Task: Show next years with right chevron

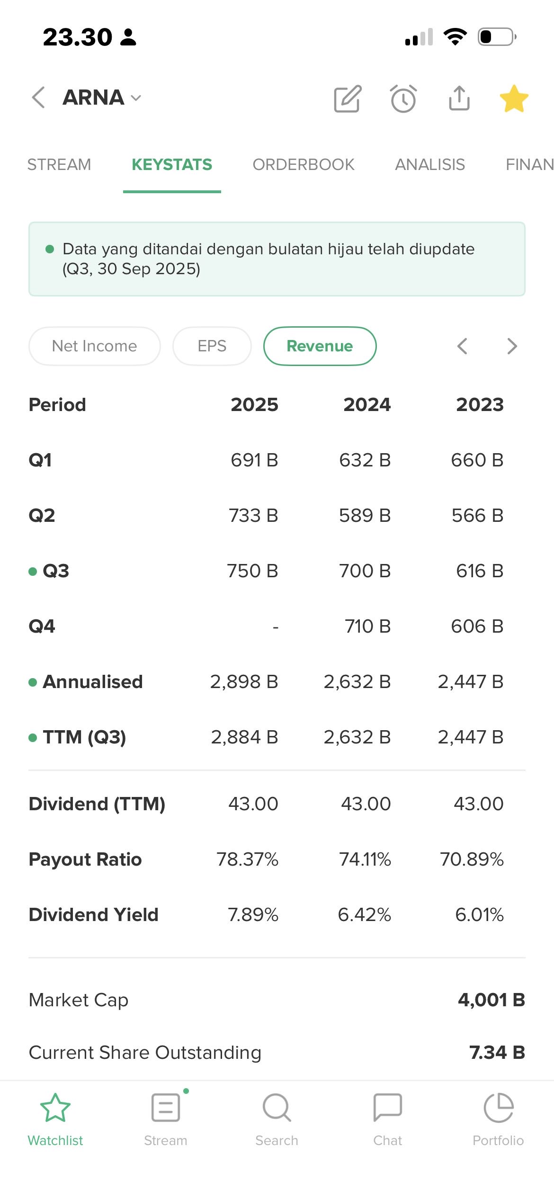Action: point(512,346)
